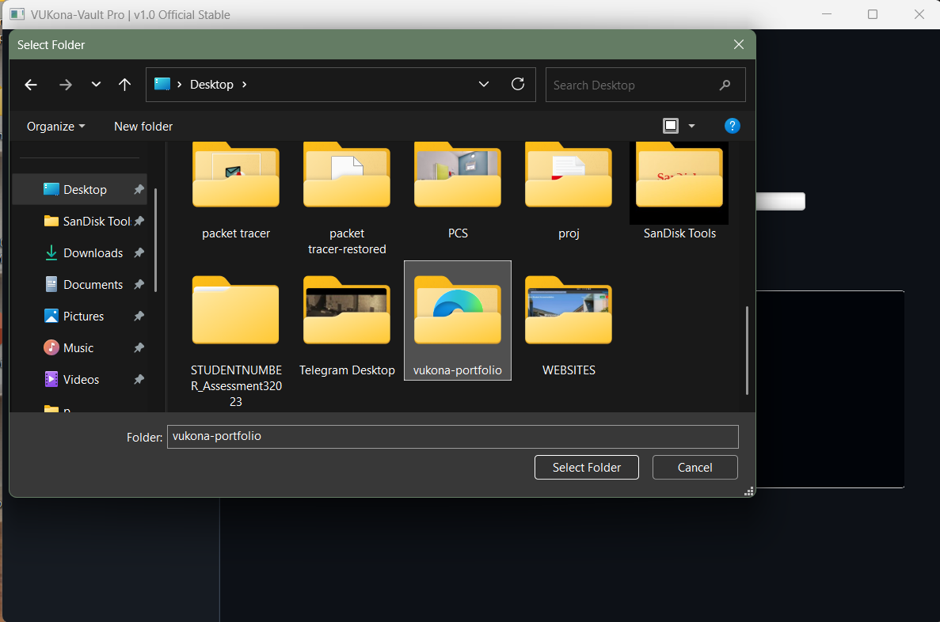The height and width of the screenshot is (622, 940).
Task: Open the views layout dropdown arrow
Action: point(690,125)
